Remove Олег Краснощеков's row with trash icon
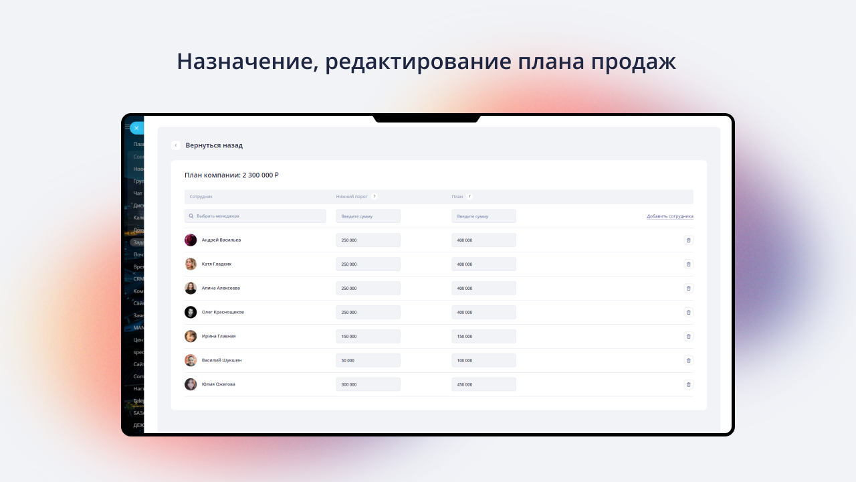The width and height of the screenshot is (856, 482). click(689, 312)
